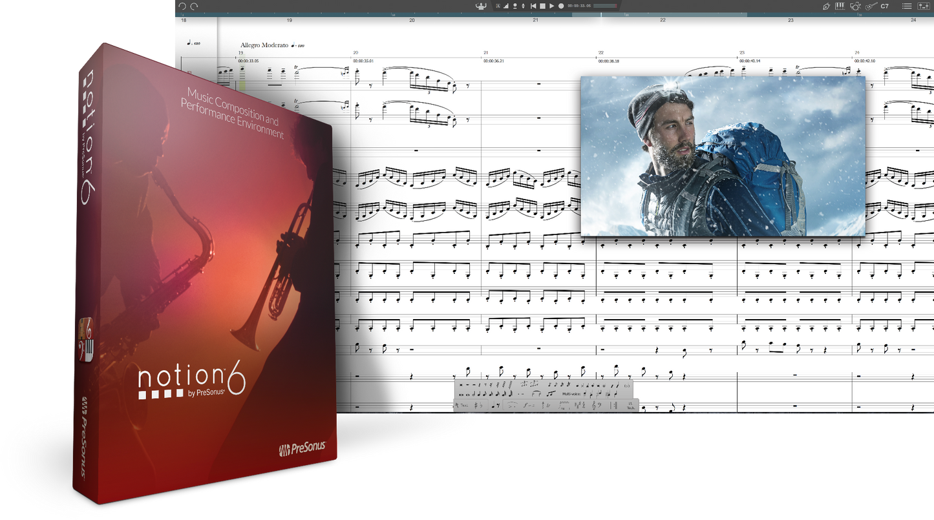Viewport: 934px width, 520px height.
Task: Open the drum pad icon
Action: 855,6
